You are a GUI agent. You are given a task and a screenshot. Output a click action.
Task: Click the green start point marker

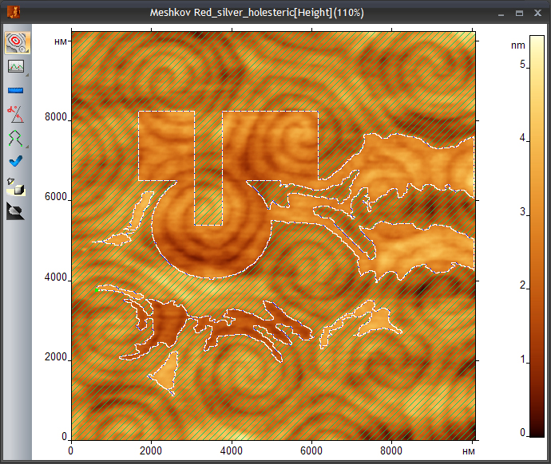(x=97, y=290)
